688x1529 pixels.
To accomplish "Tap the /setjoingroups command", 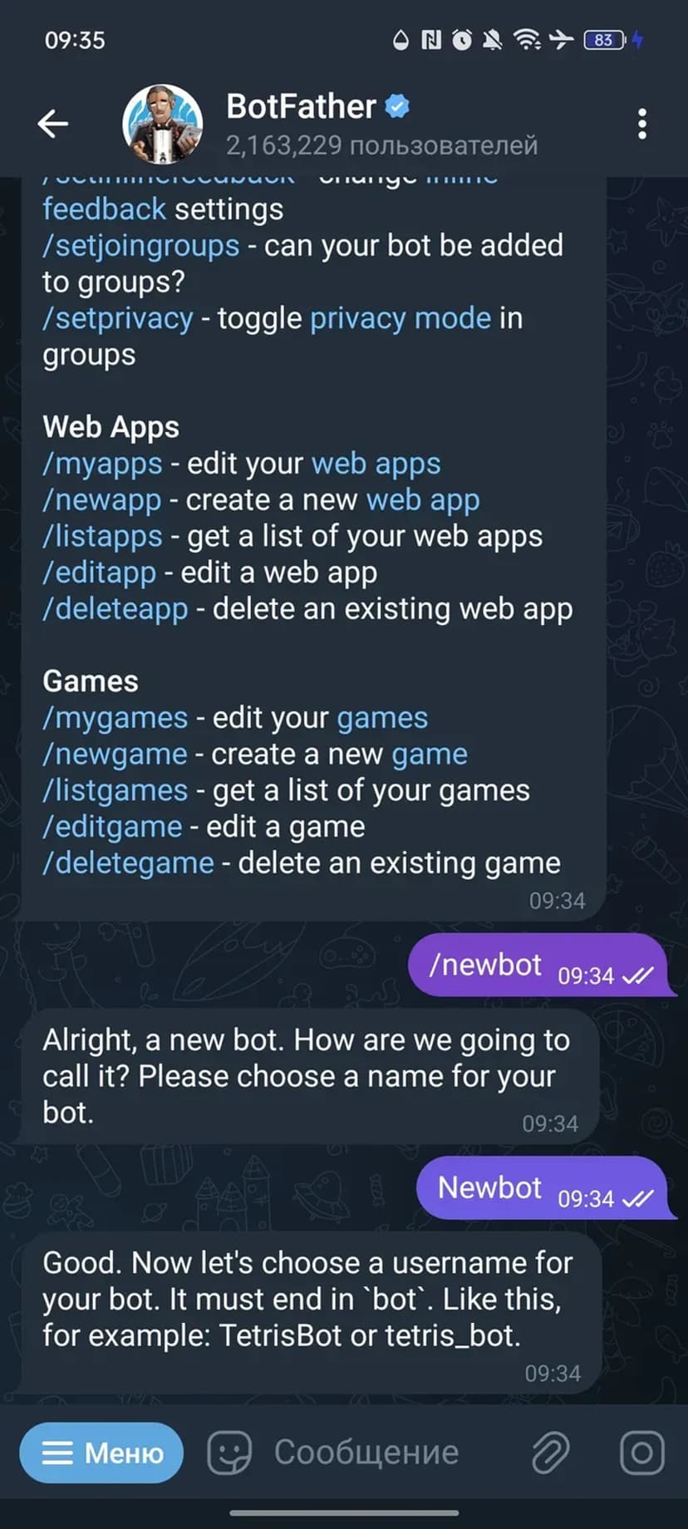I will tap(141, 246).
